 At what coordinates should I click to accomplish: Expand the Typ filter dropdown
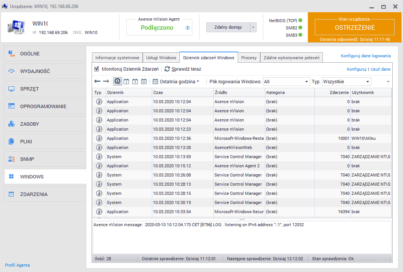click(346, 81)
